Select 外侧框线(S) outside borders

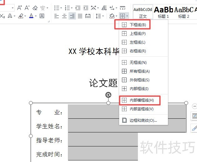[x=144, y=80]
